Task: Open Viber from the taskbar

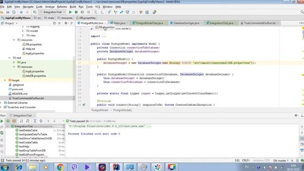Action: pos(74,167)
